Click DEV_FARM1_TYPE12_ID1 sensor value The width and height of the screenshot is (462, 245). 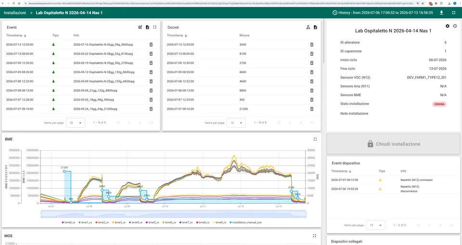427,77
